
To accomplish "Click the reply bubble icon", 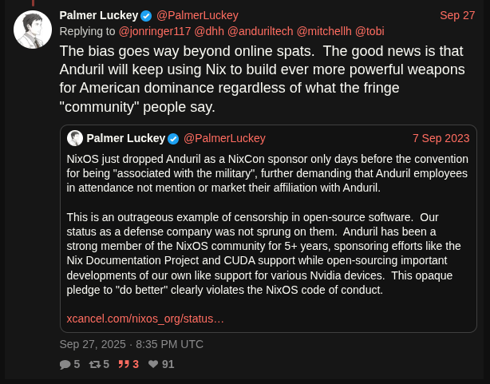I will 65,364.
